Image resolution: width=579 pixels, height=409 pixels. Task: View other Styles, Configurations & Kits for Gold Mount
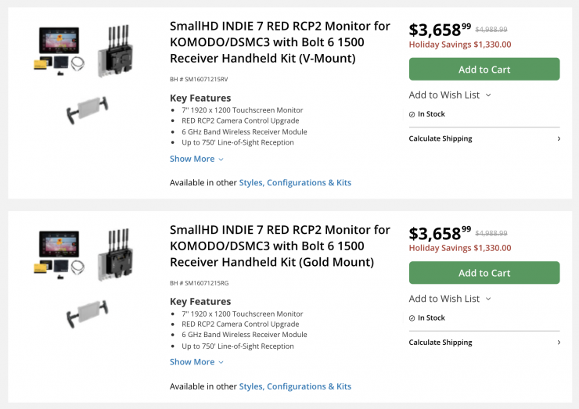click(295, 386)
